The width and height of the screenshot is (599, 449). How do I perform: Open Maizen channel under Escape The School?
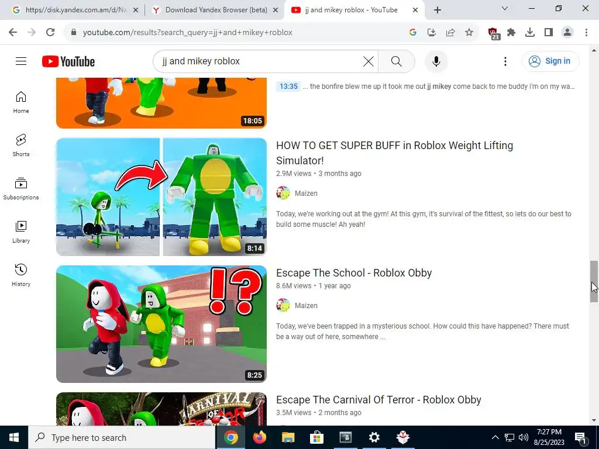pos(306,305)
